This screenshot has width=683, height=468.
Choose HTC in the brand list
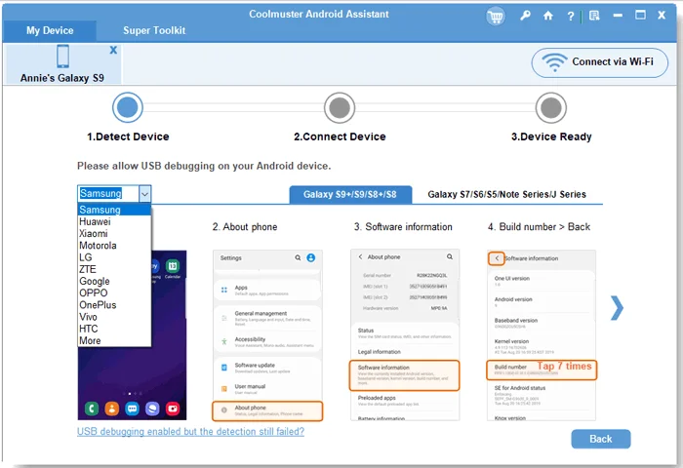[114, 329]
